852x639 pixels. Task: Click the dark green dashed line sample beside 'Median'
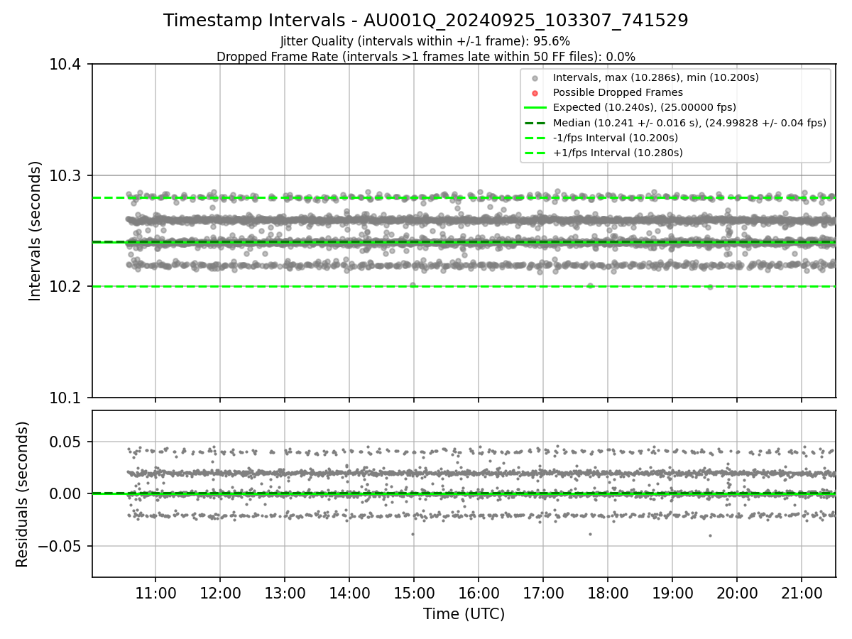[535, 123]
